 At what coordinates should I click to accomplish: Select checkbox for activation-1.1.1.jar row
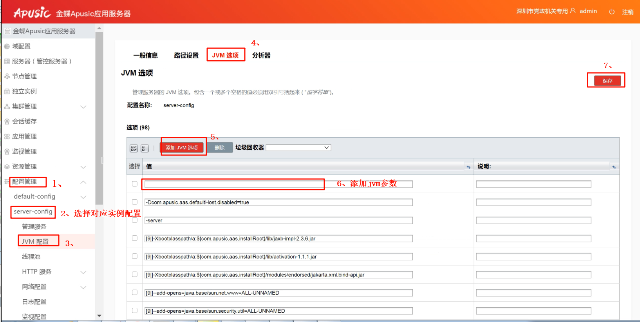[135, 256]
